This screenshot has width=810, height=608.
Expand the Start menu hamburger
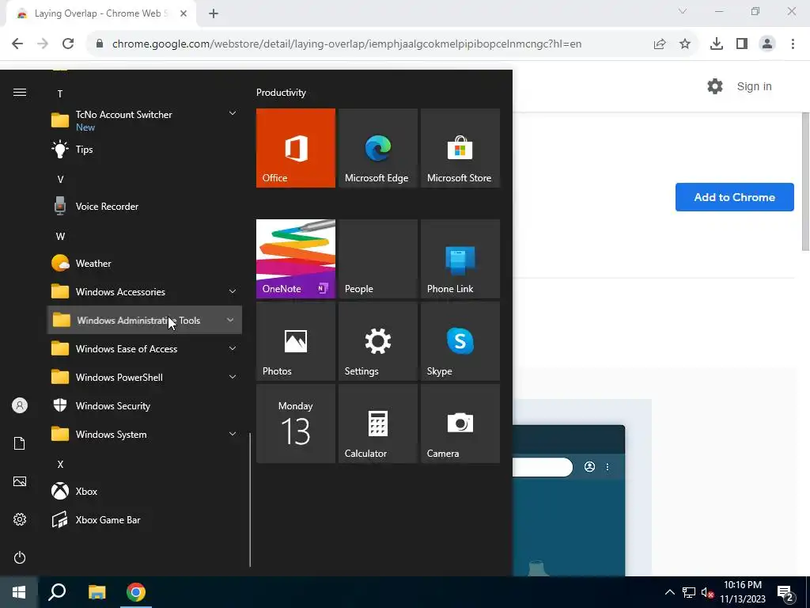tap(20, 92)
